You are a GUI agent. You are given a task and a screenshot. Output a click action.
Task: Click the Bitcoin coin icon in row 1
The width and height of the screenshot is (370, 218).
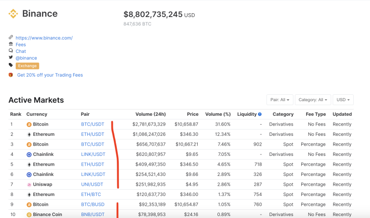(x=29, y=125)
